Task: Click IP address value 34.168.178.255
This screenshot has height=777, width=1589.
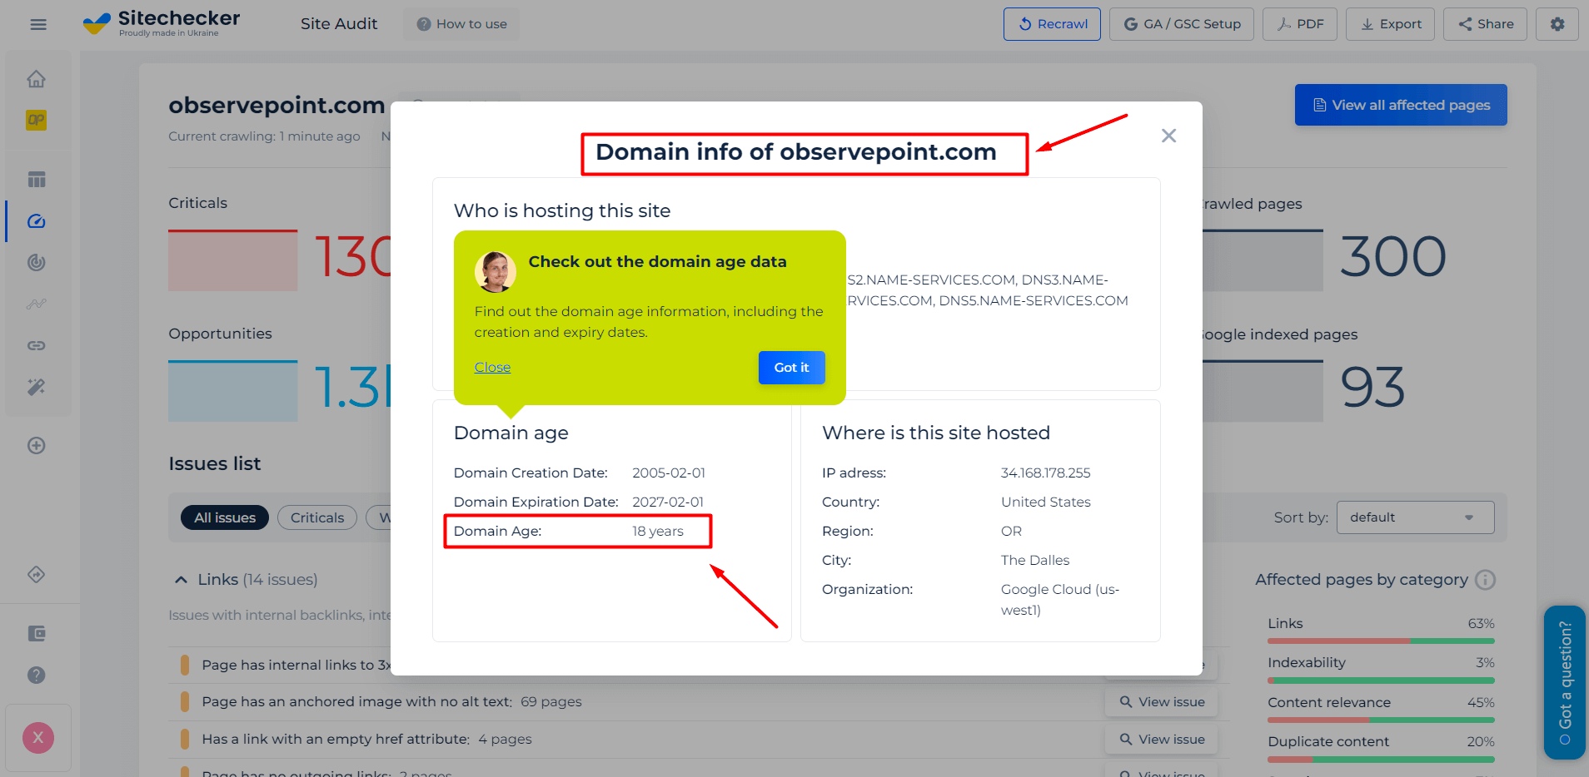Action: 1045,473
